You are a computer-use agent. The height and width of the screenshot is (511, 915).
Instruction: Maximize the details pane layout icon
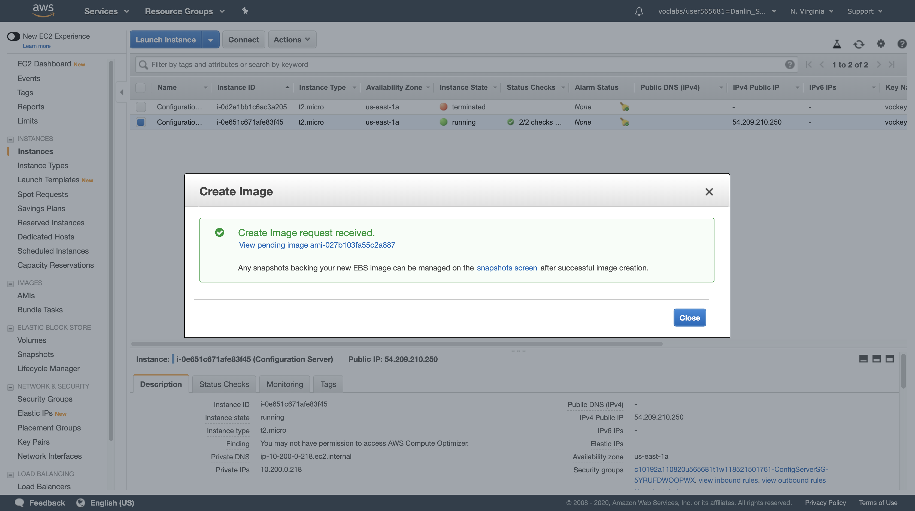(x=889, y=359)
